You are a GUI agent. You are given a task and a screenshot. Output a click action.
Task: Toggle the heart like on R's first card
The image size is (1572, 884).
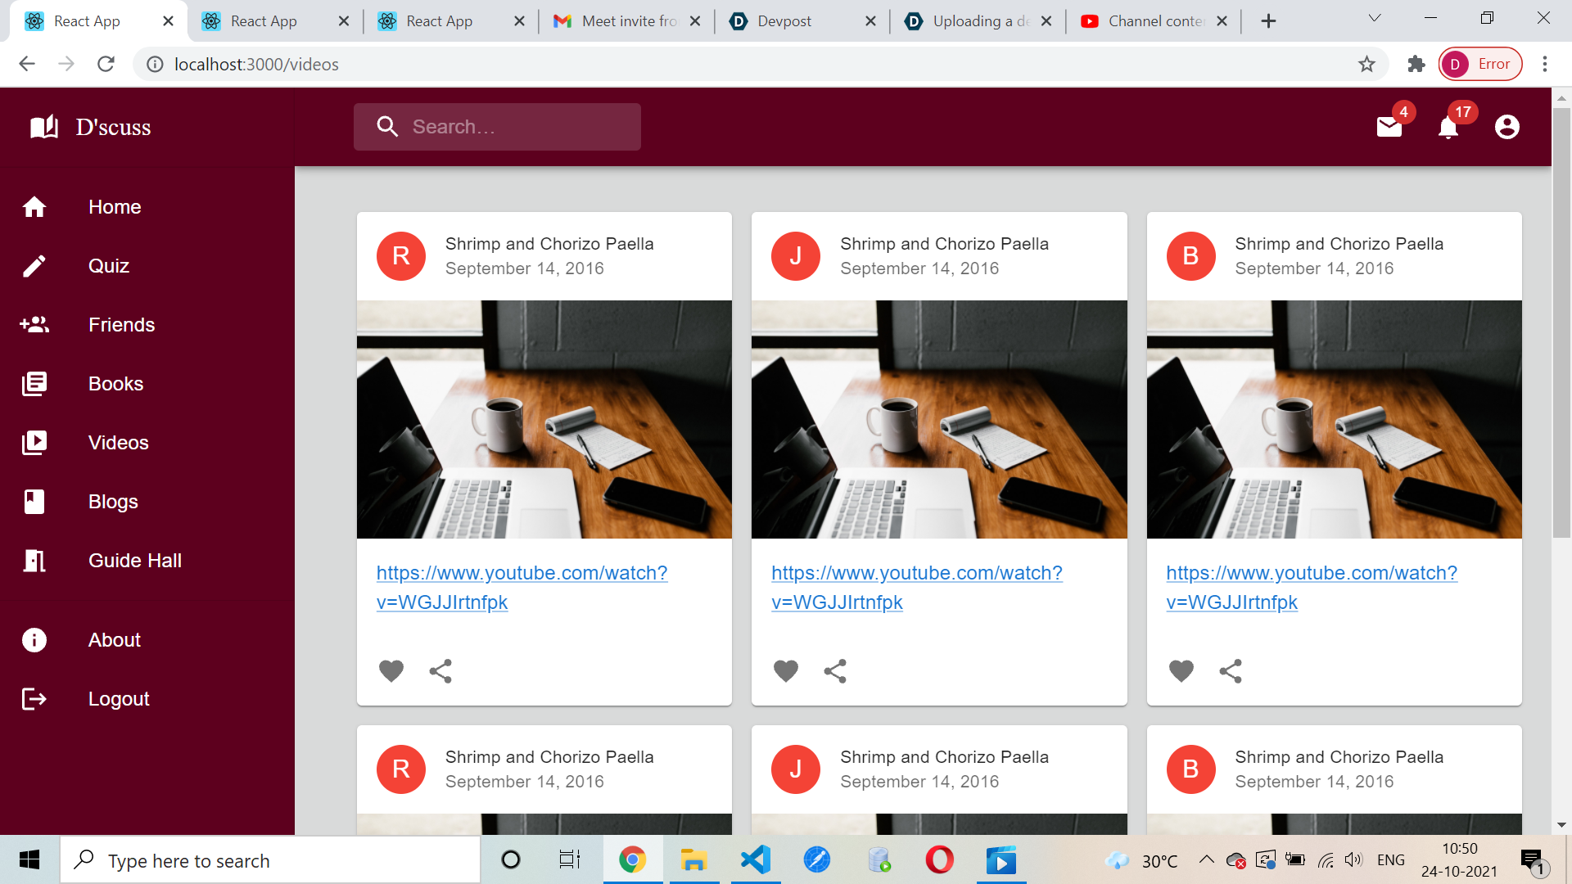coord(391,671)
